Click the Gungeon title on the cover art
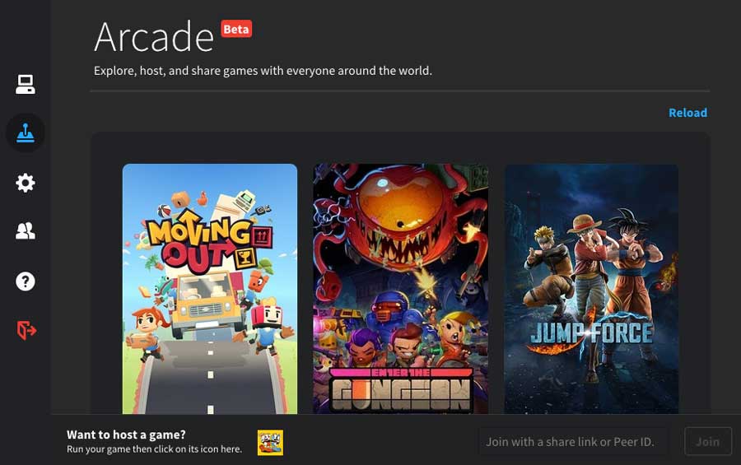The image size is (741, 465). coord(401,393)
